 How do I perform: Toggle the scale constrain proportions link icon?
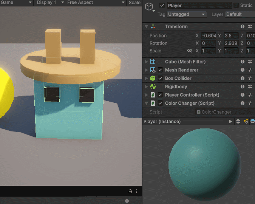pos(190,51)
